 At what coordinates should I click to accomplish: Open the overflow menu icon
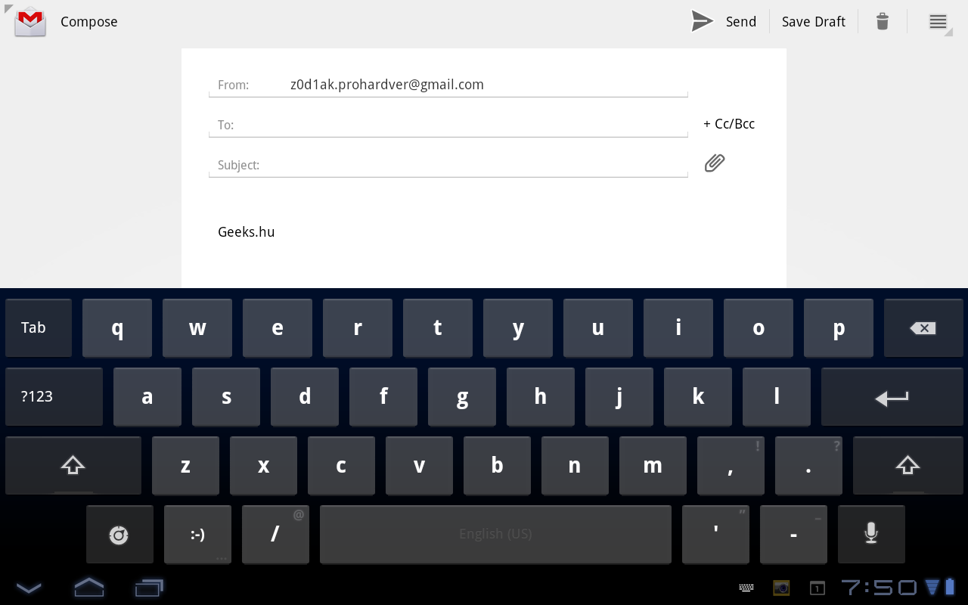pyautogui.click(x=938, y=21)
